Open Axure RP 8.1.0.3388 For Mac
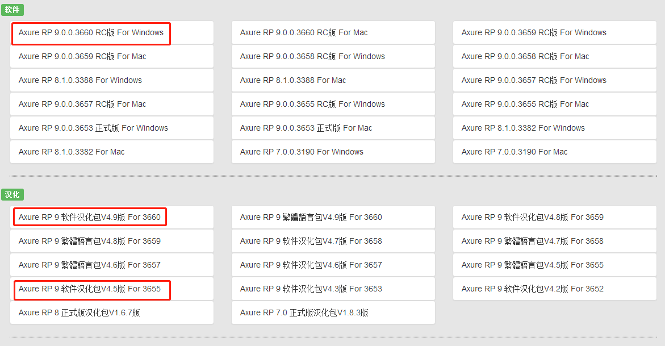This screenshot has height=346, width=665. tap(333, 80)
